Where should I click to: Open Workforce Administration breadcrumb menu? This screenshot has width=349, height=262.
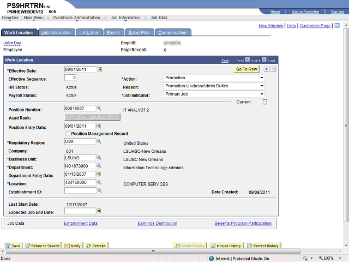pos(76,17)
